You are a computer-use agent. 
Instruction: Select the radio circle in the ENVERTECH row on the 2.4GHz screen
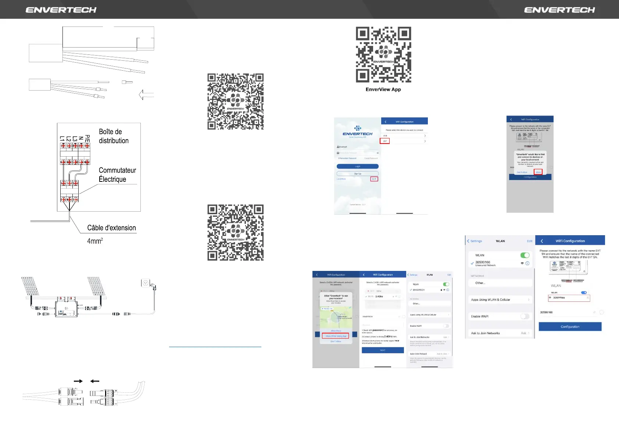[x=404, y=317]
